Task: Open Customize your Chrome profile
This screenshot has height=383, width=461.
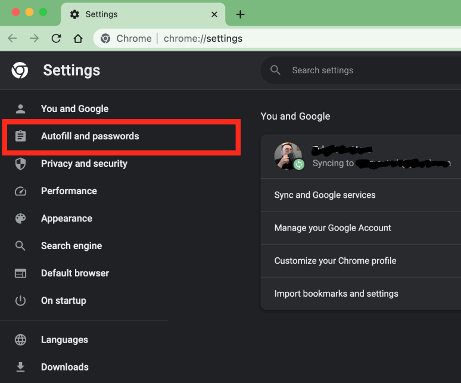Action: [361, 261]
